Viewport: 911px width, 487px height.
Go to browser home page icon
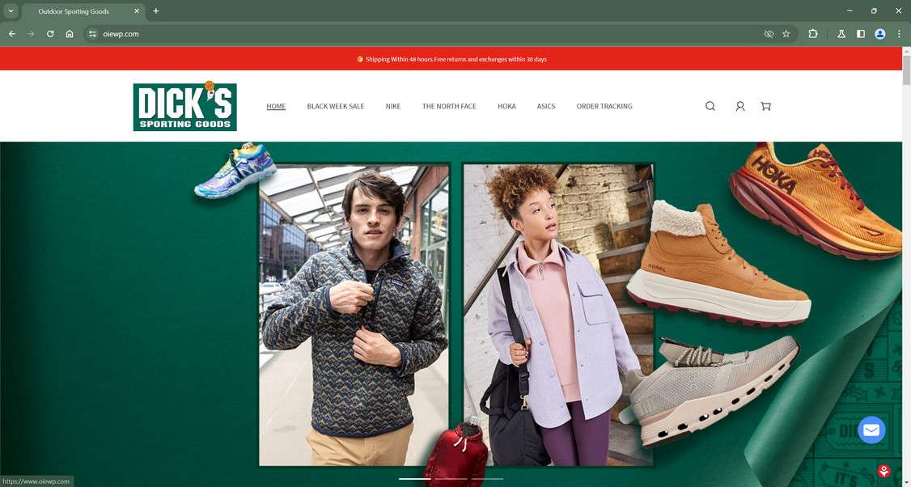70,34
